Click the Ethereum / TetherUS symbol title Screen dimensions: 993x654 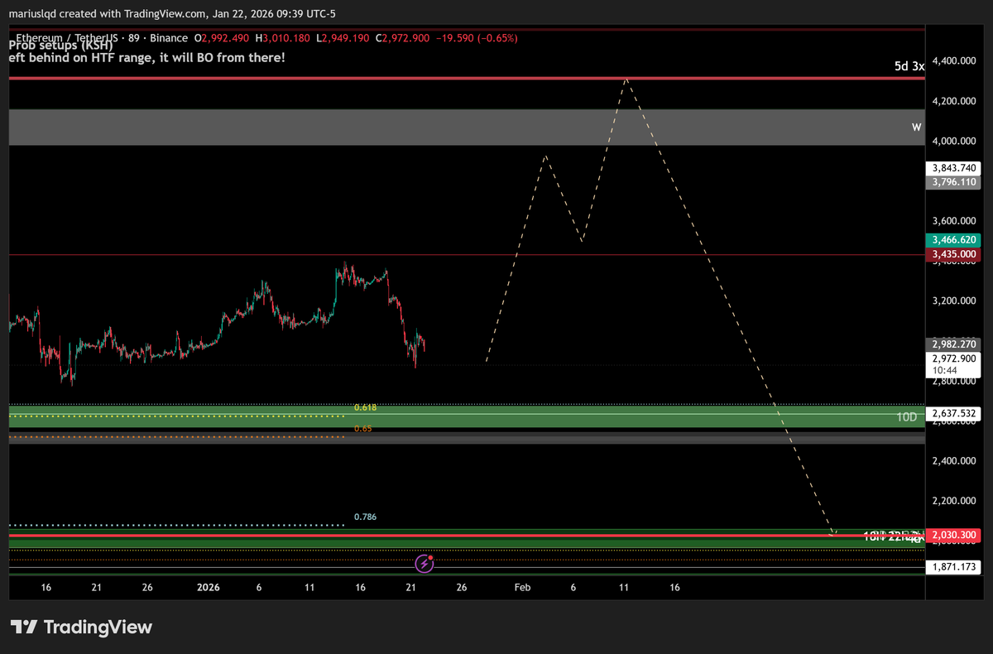click(67, 37)
